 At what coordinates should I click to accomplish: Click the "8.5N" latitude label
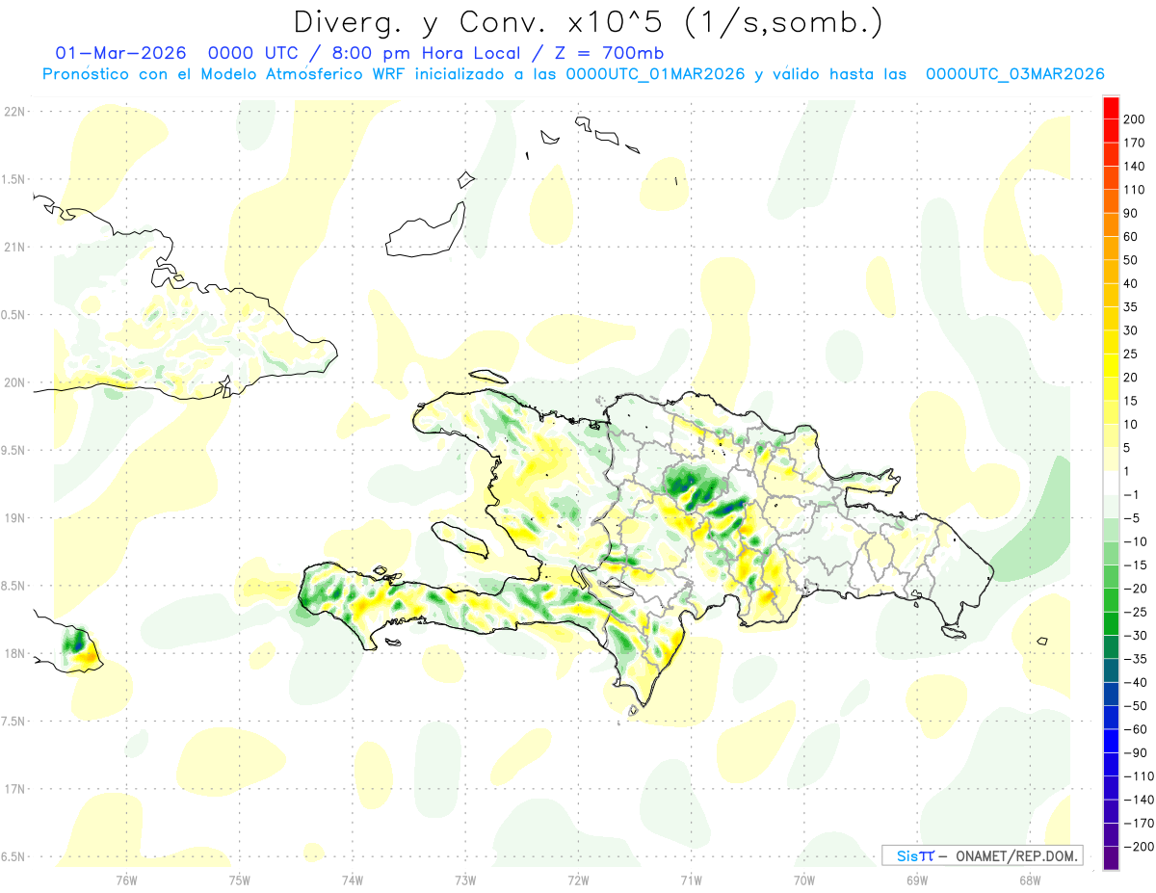pyautogui.click(x=13, y=586)
